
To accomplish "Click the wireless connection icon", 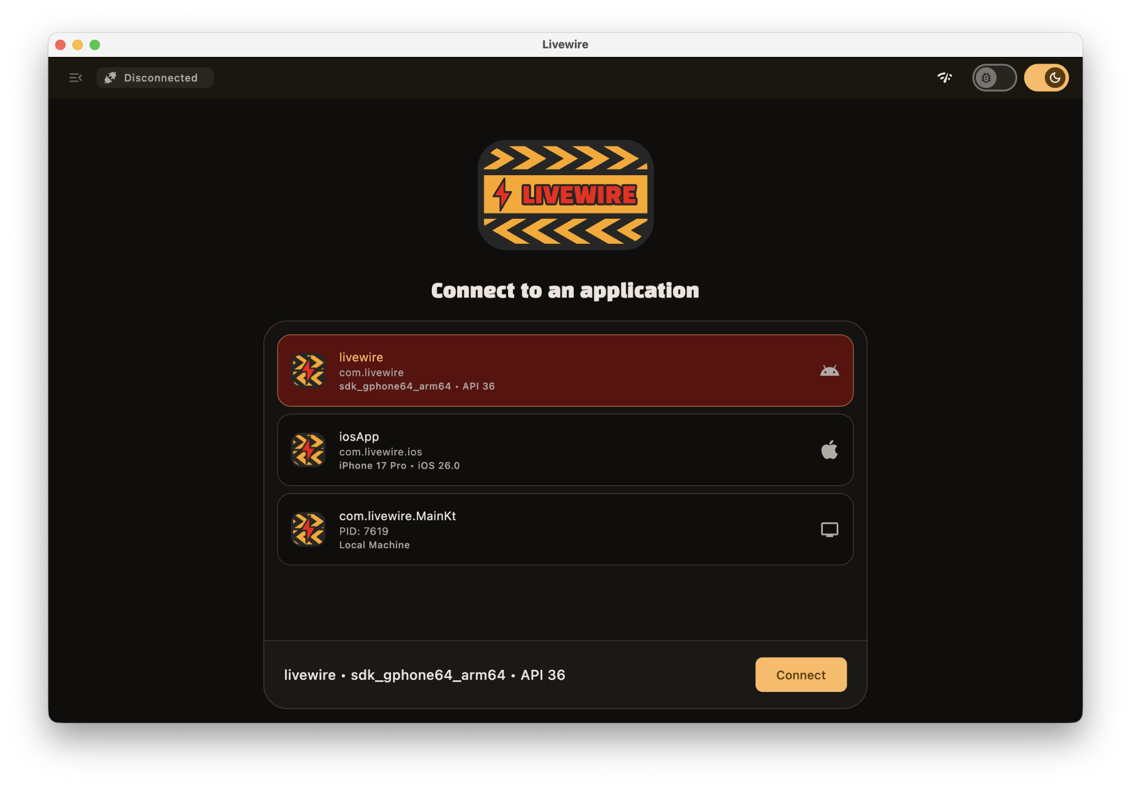I will tap(945, 78).
